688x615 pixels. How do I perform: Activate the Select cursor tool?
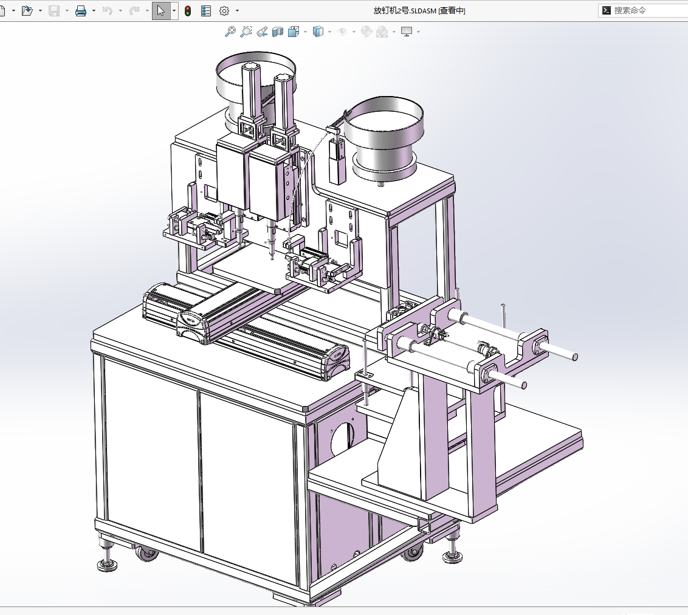(x=161, y=10)
